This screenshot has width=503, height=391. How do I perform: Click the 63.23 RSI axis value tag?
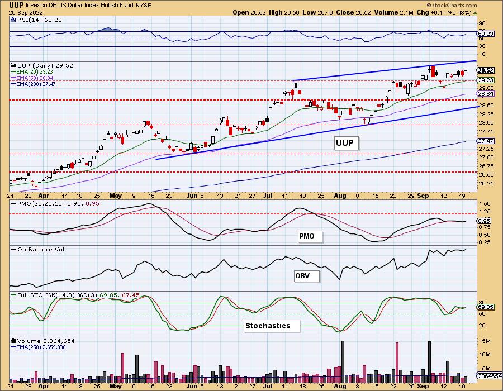point(486,34)
